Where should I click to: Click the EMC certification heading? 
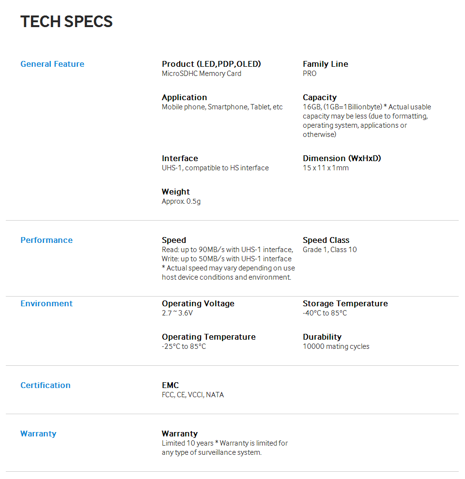pyautogui.click(x=170, y=385)
